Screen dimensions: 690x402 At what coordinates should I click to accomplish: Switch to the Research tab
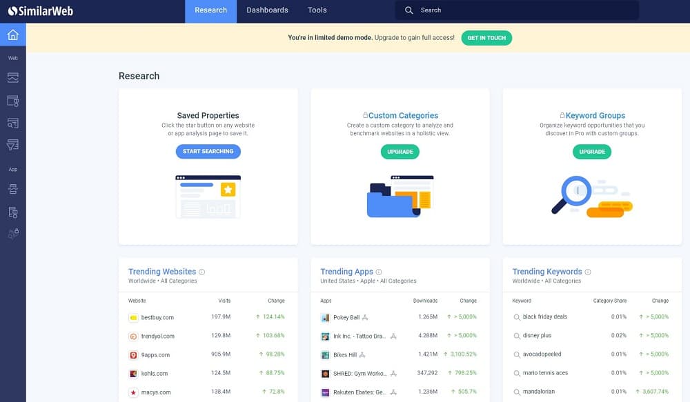[210, 12]
